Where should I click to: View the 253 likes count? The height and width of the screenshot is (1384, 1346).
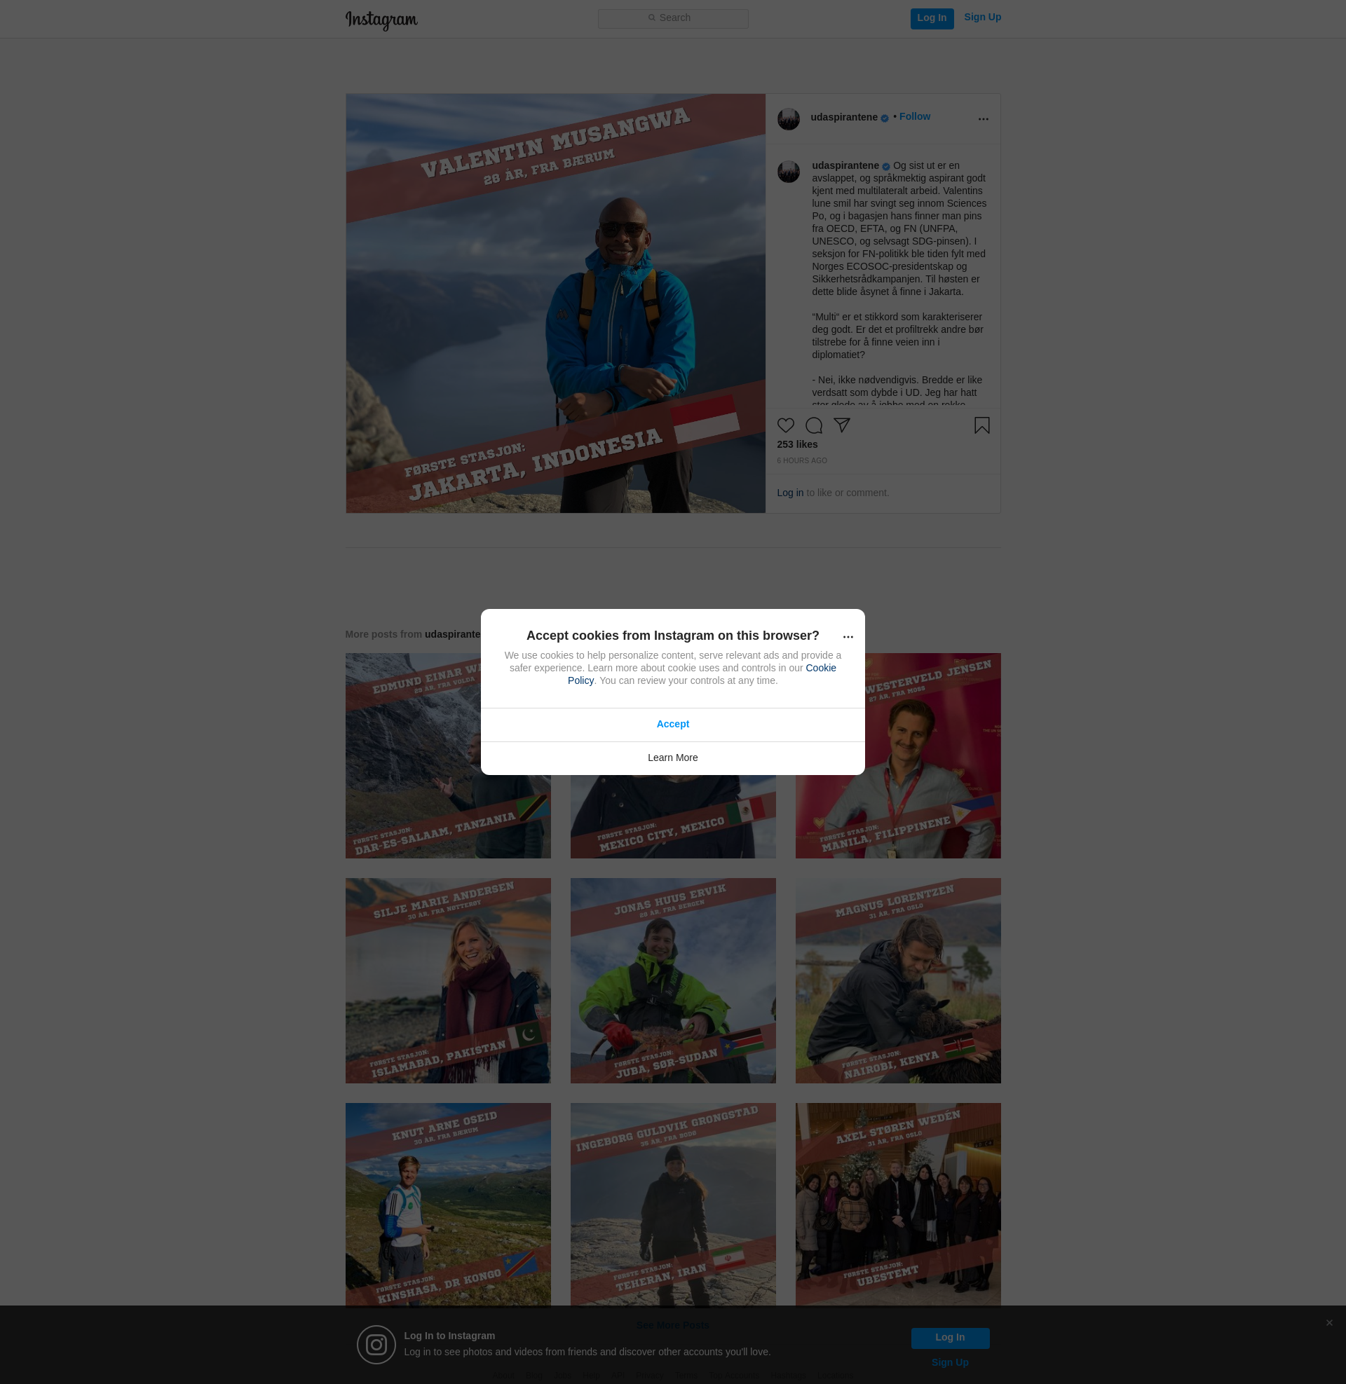(796, 444)
